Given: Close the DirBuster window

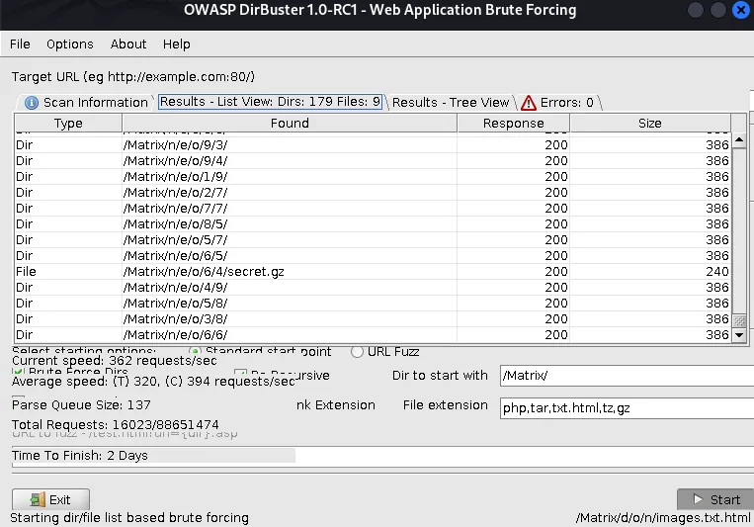Looking at the screenshot, I should click(741, 10).
